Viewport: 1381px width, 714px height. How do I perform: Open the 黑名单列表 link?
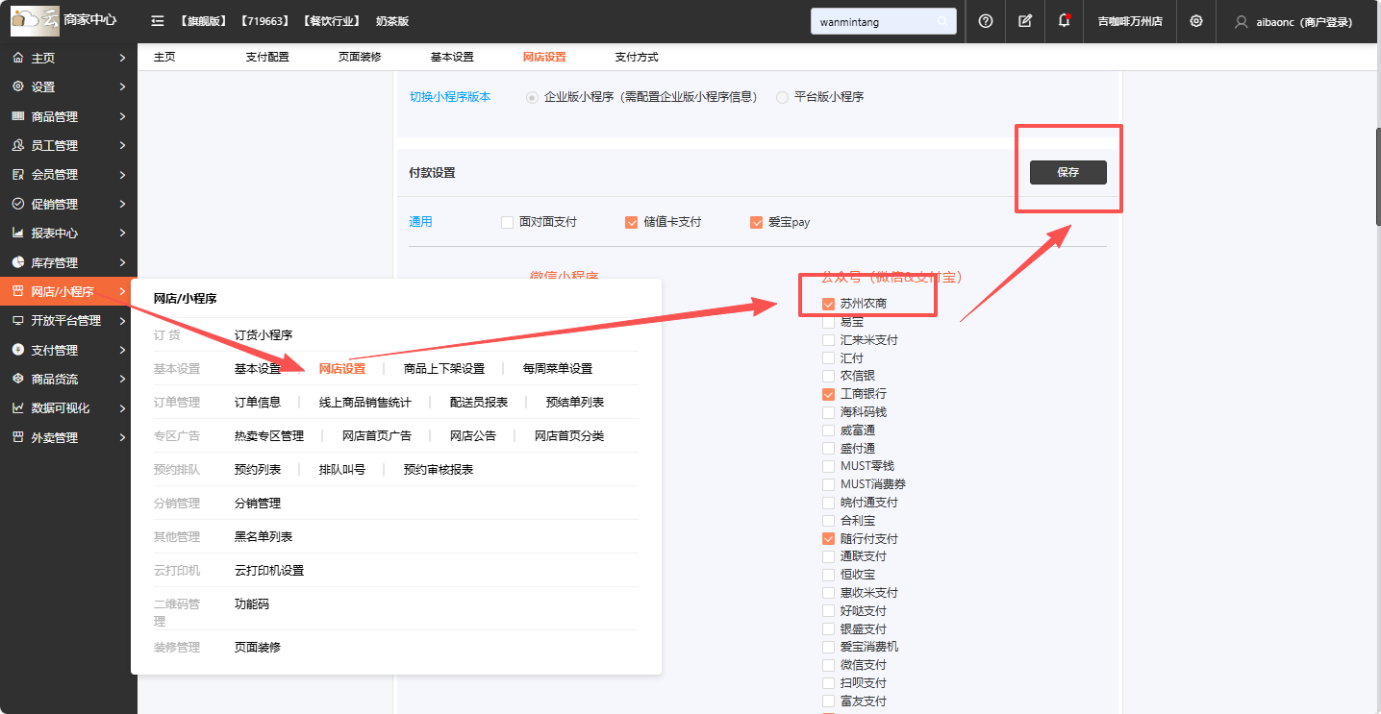pos(264,537)
